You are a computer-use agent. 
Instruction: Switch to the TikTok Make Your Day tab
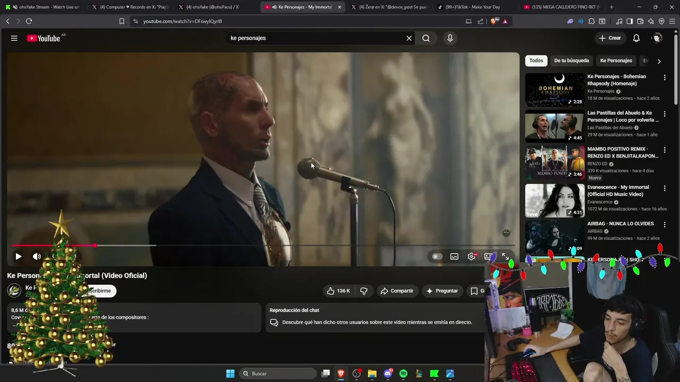click(x=475, y=7)
